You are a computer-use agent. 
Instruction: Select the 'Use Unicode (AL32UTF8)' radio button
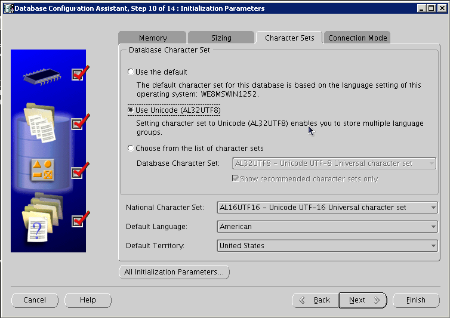tap(131, 110)
